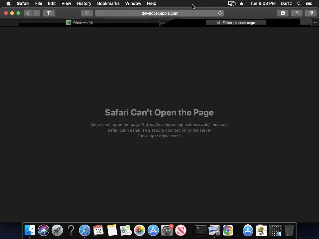Open the Share menu
The height and width of the screenshot is (239, 319).
[297, 13]
